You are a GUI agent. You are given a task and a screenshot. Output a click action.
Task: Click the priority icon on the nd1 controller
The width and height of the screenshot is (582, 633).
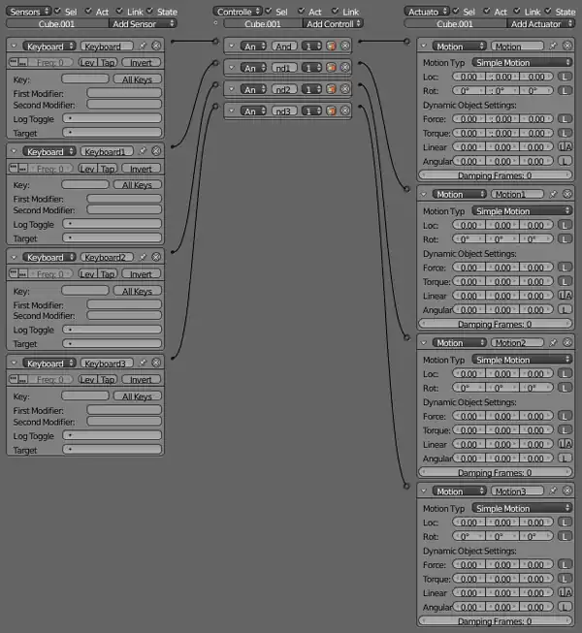click(332, 67)
